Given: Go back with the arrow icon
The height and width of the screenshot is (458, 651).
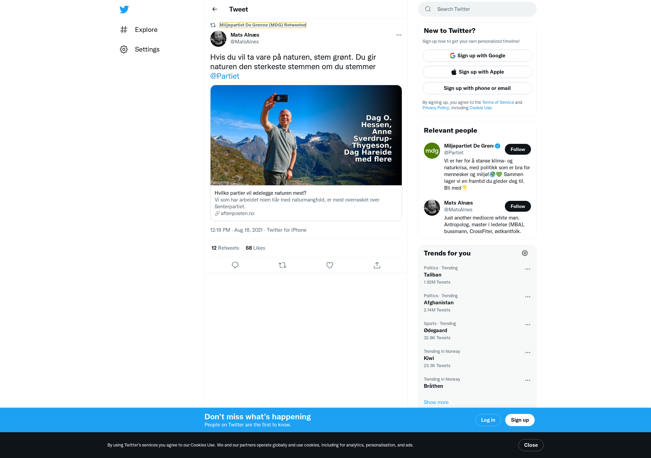Looking at the screenshot, I should (215, 9).
